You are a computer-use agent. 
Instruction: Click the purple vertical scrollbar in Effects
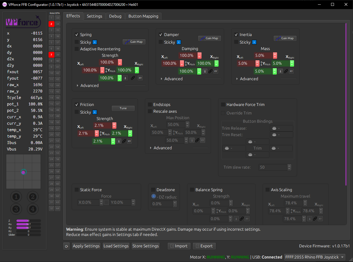346,104
